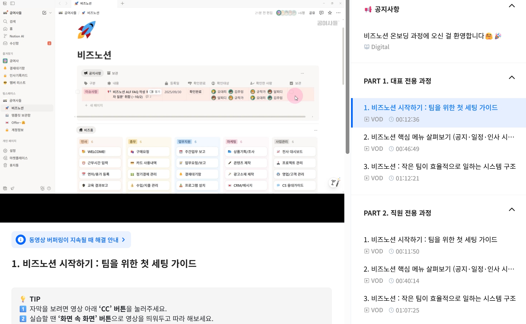Switch to the 보관 database view tab
The width and height of the screenshot is (526, 324).
[113, 73]
